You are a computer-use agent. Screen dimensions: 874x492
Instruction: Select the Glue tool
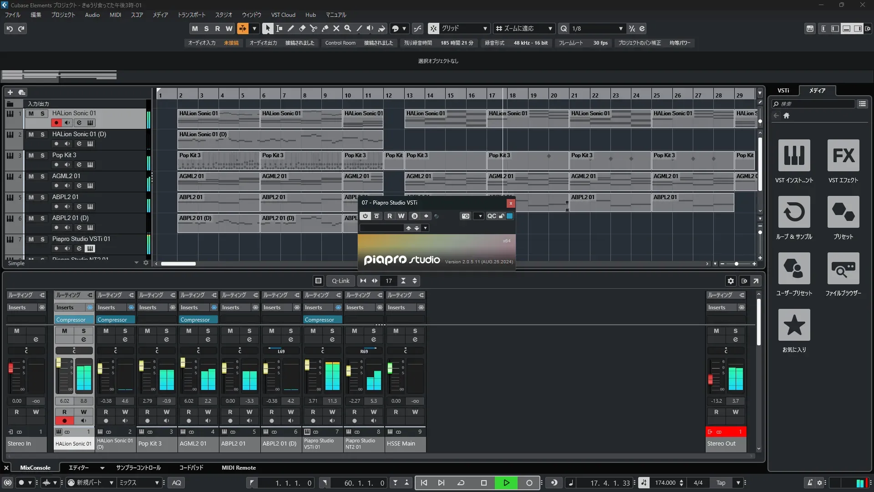[x=325, y=28]
